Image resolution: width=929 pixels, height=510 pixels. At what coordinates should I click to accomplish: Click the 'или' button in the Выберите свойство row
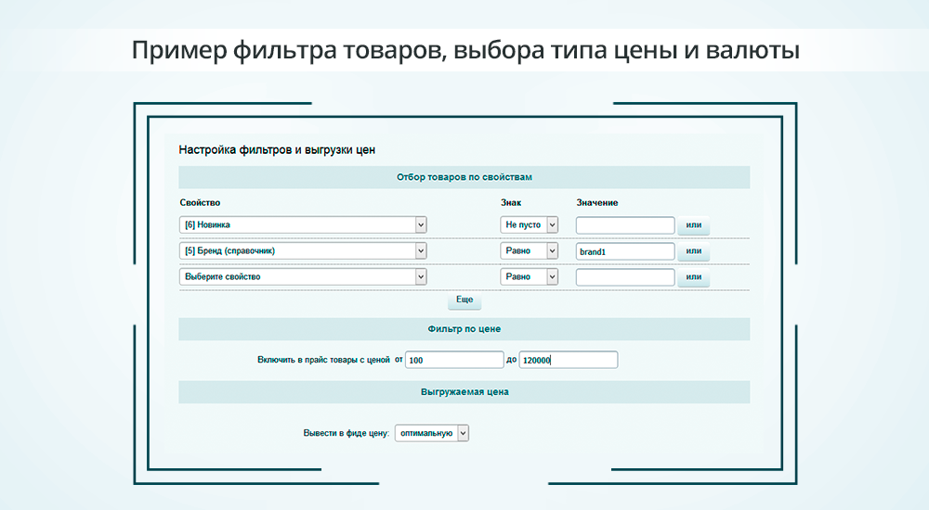694,277
